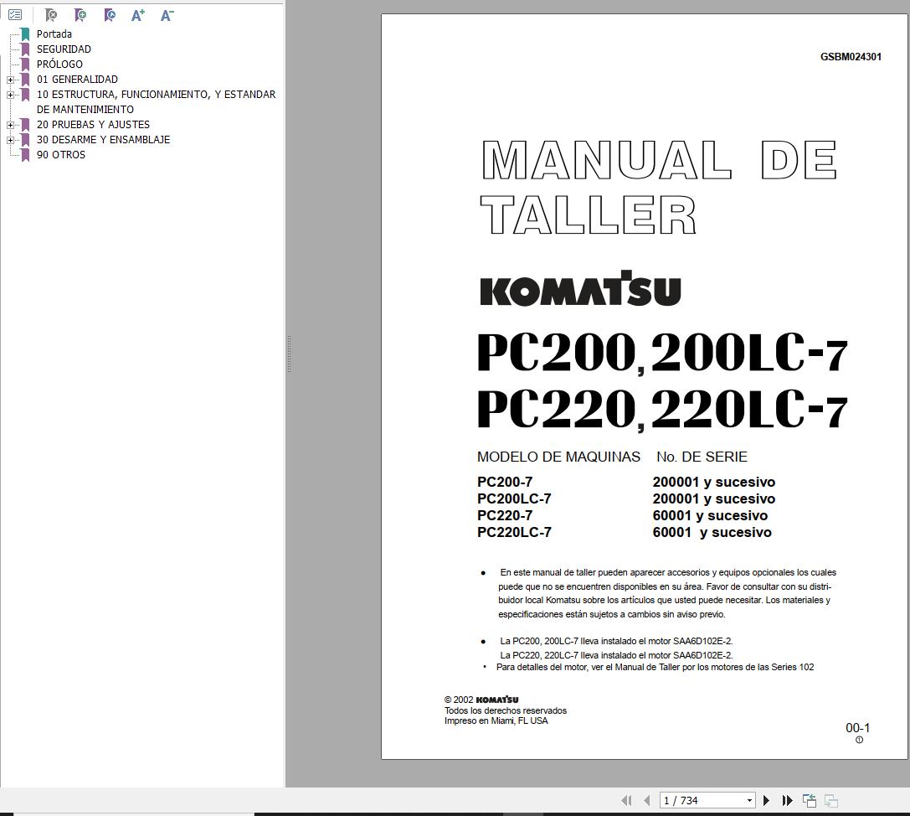
Task: Expand the 01 GENERALIDAD bookmark
Action: click(10, 80)
